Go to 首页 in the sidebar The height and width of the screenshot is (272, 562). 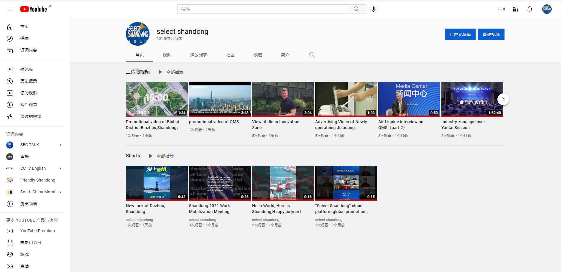pyautogui.click(x=33, y=27)
